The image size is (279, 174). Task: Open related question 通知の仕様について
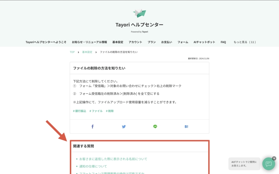(x=93, y=166)
